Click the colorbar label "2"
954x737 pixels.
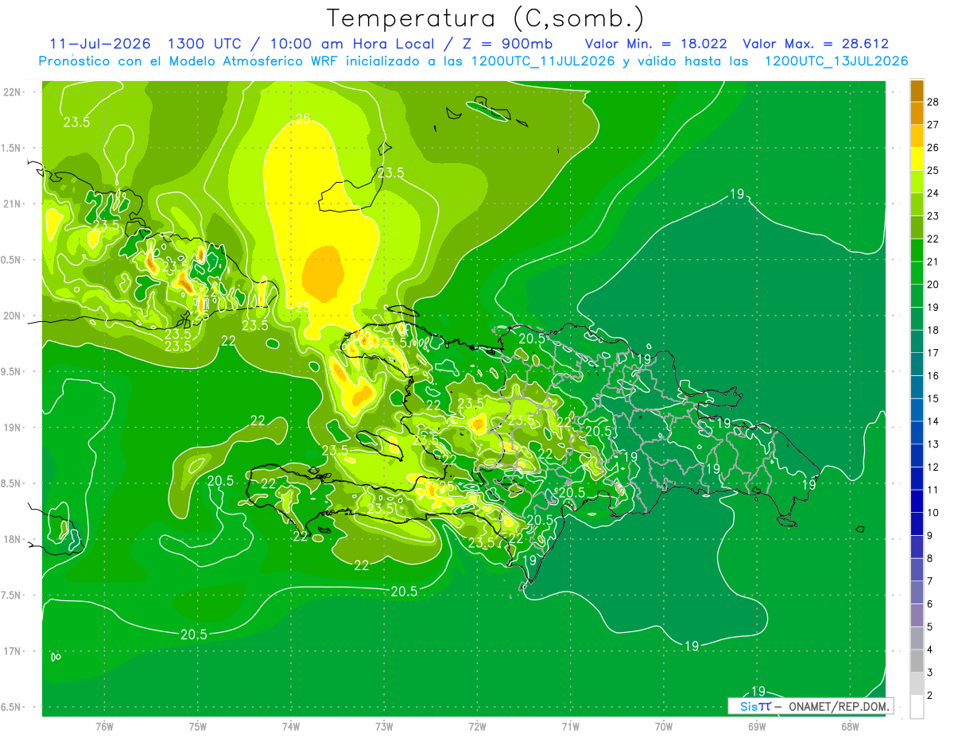click(x=930, y=696)
